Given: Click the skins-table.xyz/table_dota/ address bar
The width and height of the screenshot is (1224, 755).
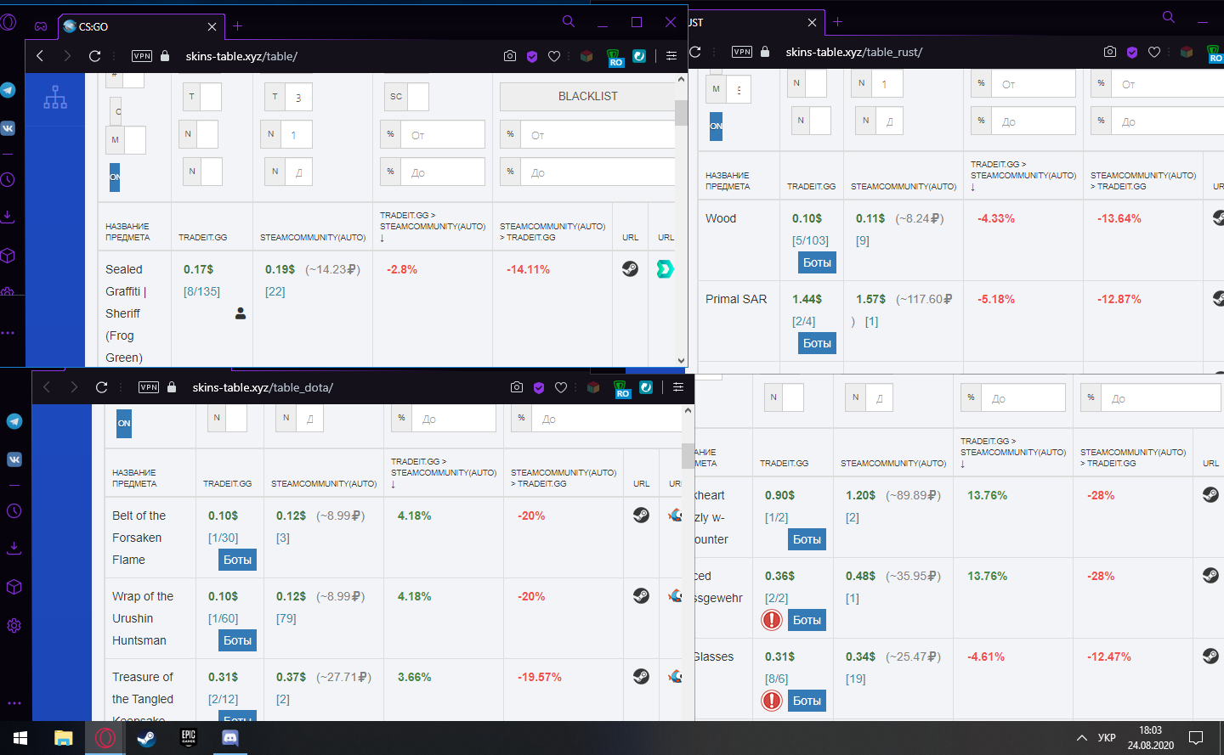Looking at the screenshot, I should (x=263, y=387).
